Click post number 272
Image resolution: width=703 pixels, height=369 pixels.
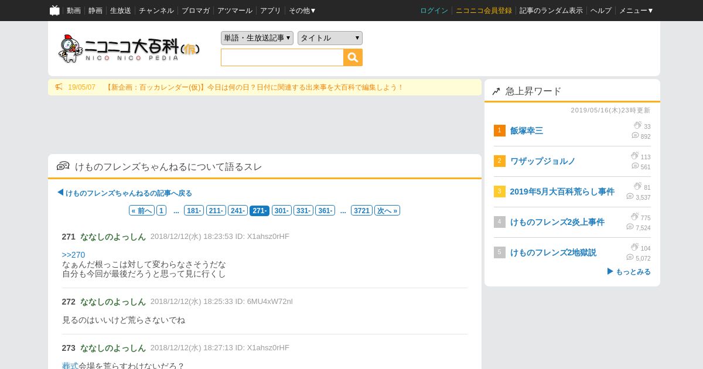pyautogui.click(x=69, y=302)
